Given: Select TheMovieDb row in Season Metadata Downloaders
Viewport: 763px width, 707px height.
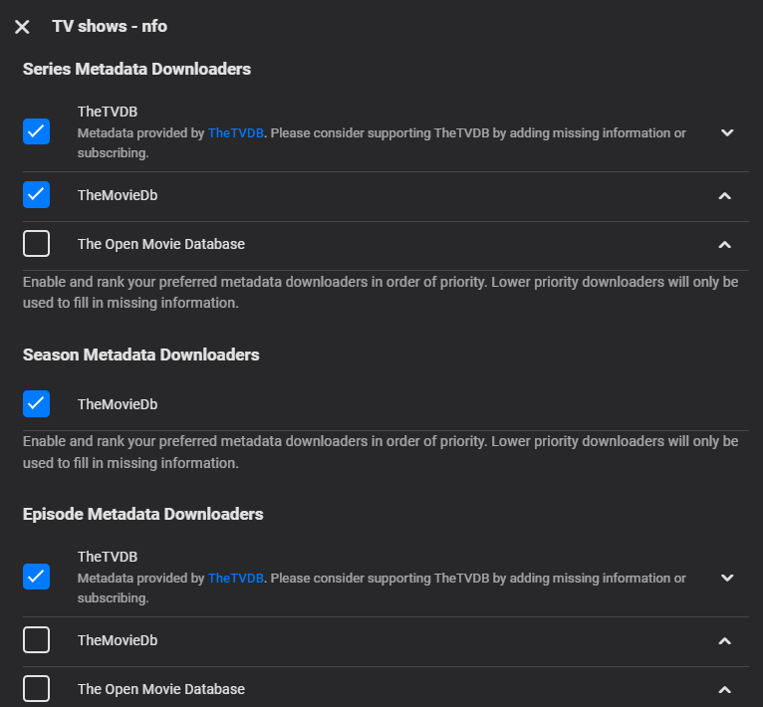Looking at the screenshot, I should click(118, 404).
